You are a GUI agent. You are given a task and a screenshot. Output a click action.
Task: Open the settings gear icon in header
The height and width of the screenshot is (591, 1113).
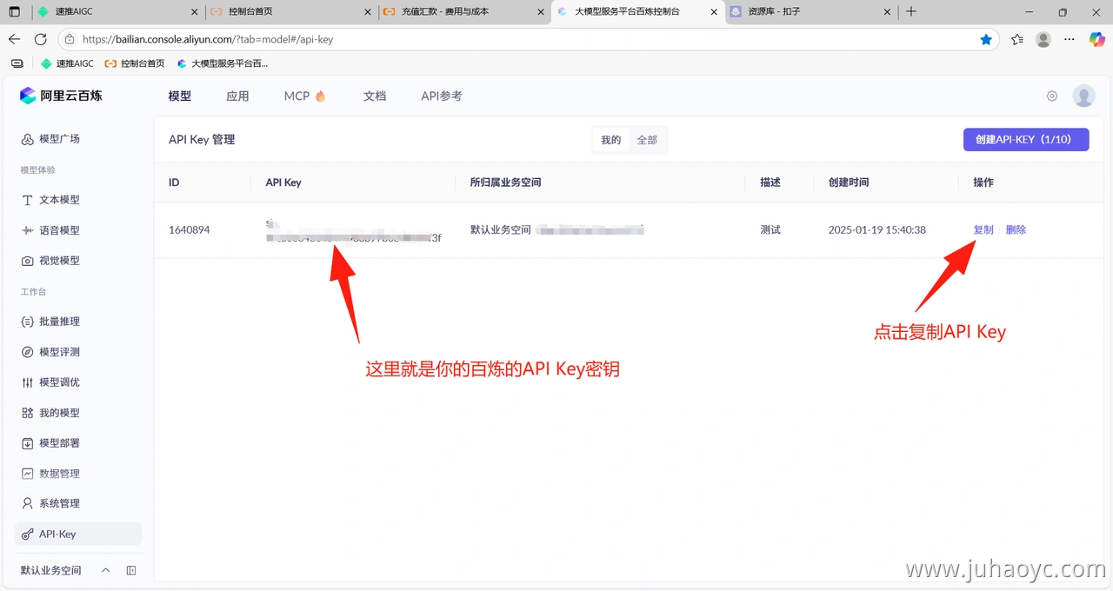[1052, 96]
